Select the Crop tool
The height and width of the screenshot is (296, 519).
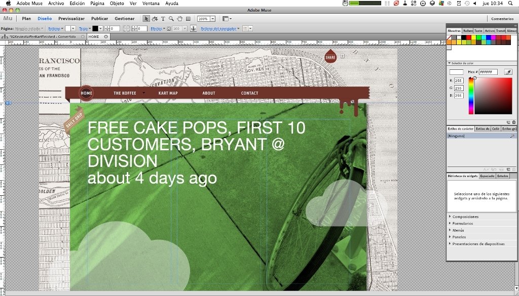point(155,19)
